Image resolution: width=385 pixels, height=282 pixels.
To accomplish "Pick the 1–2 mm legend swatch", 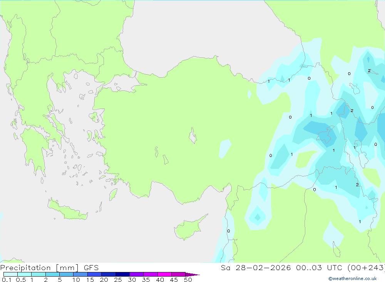I will click(38, 274).
